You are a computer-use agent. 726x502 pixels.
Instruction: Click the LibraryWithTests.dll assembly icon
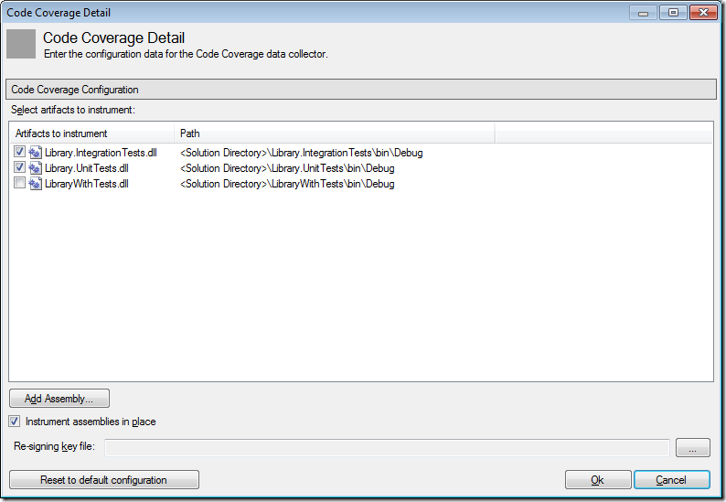[x=35, y=184]
